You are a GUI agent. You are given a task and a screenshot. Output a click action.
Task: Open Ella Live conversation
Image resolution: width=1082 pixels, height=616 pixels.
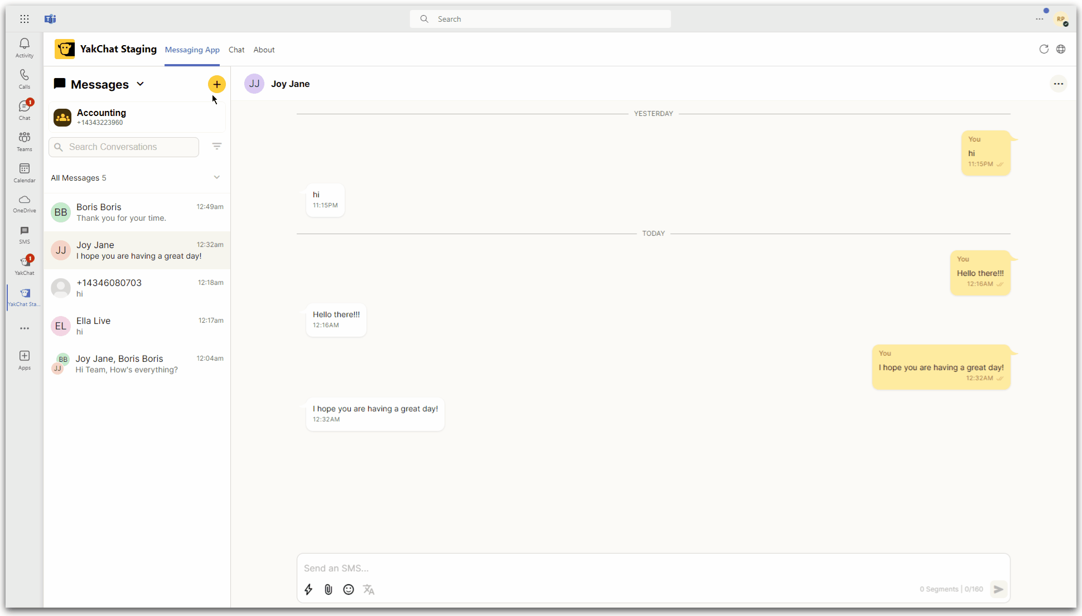[x=137, y=326]
